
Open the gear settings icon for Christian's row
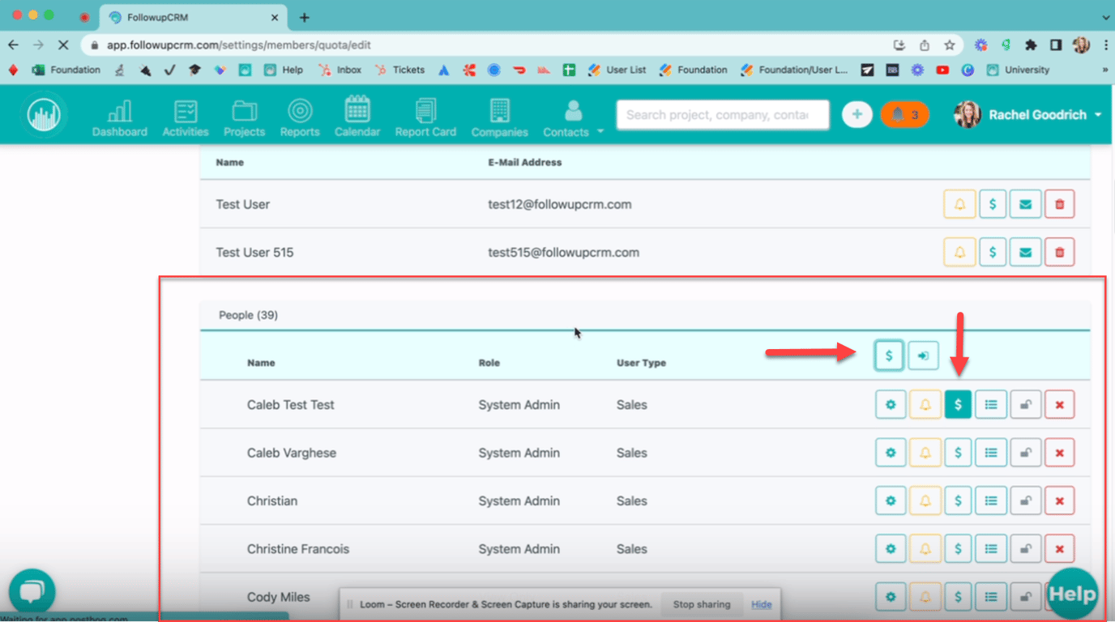point(891,501)
